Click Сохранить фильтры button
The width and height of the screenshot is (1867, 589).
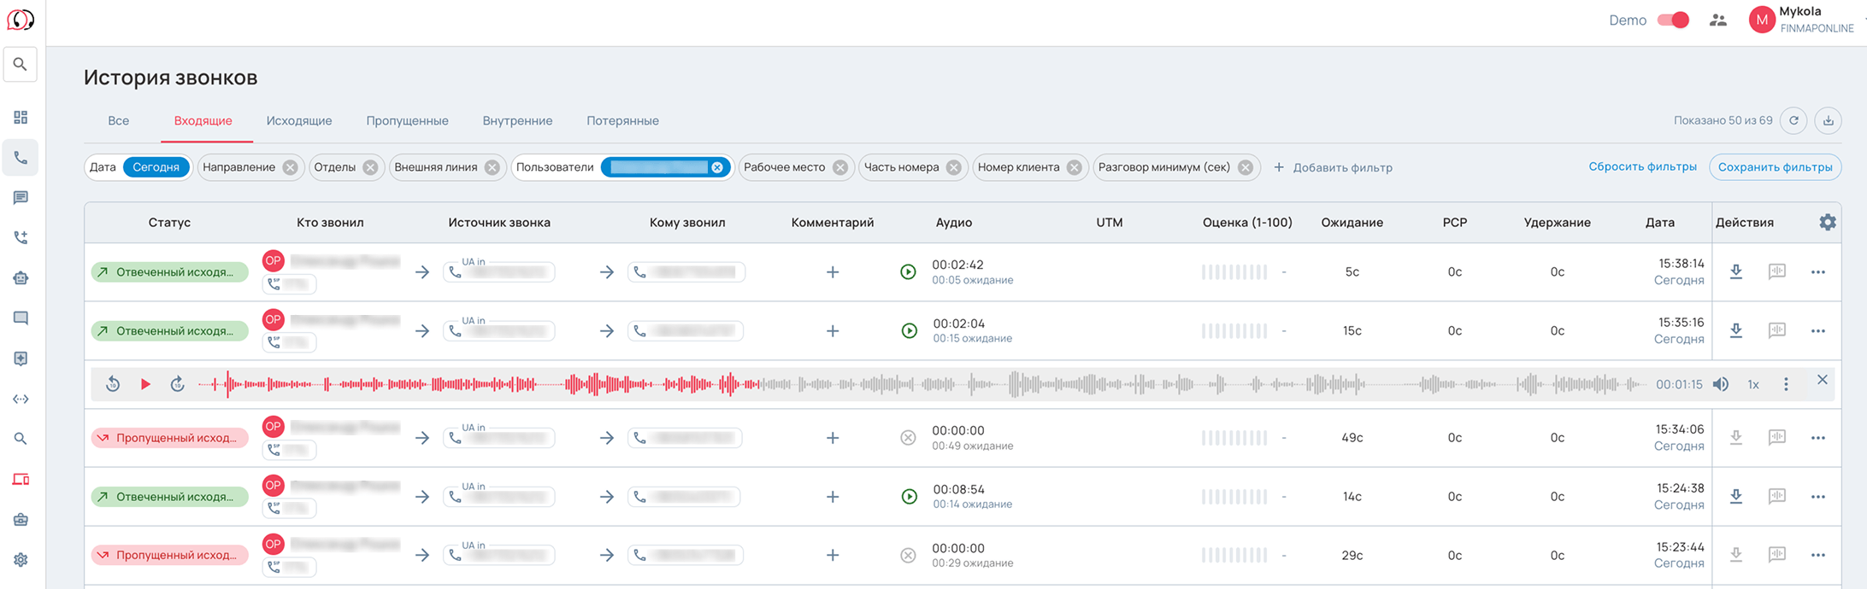point(1775,167)
